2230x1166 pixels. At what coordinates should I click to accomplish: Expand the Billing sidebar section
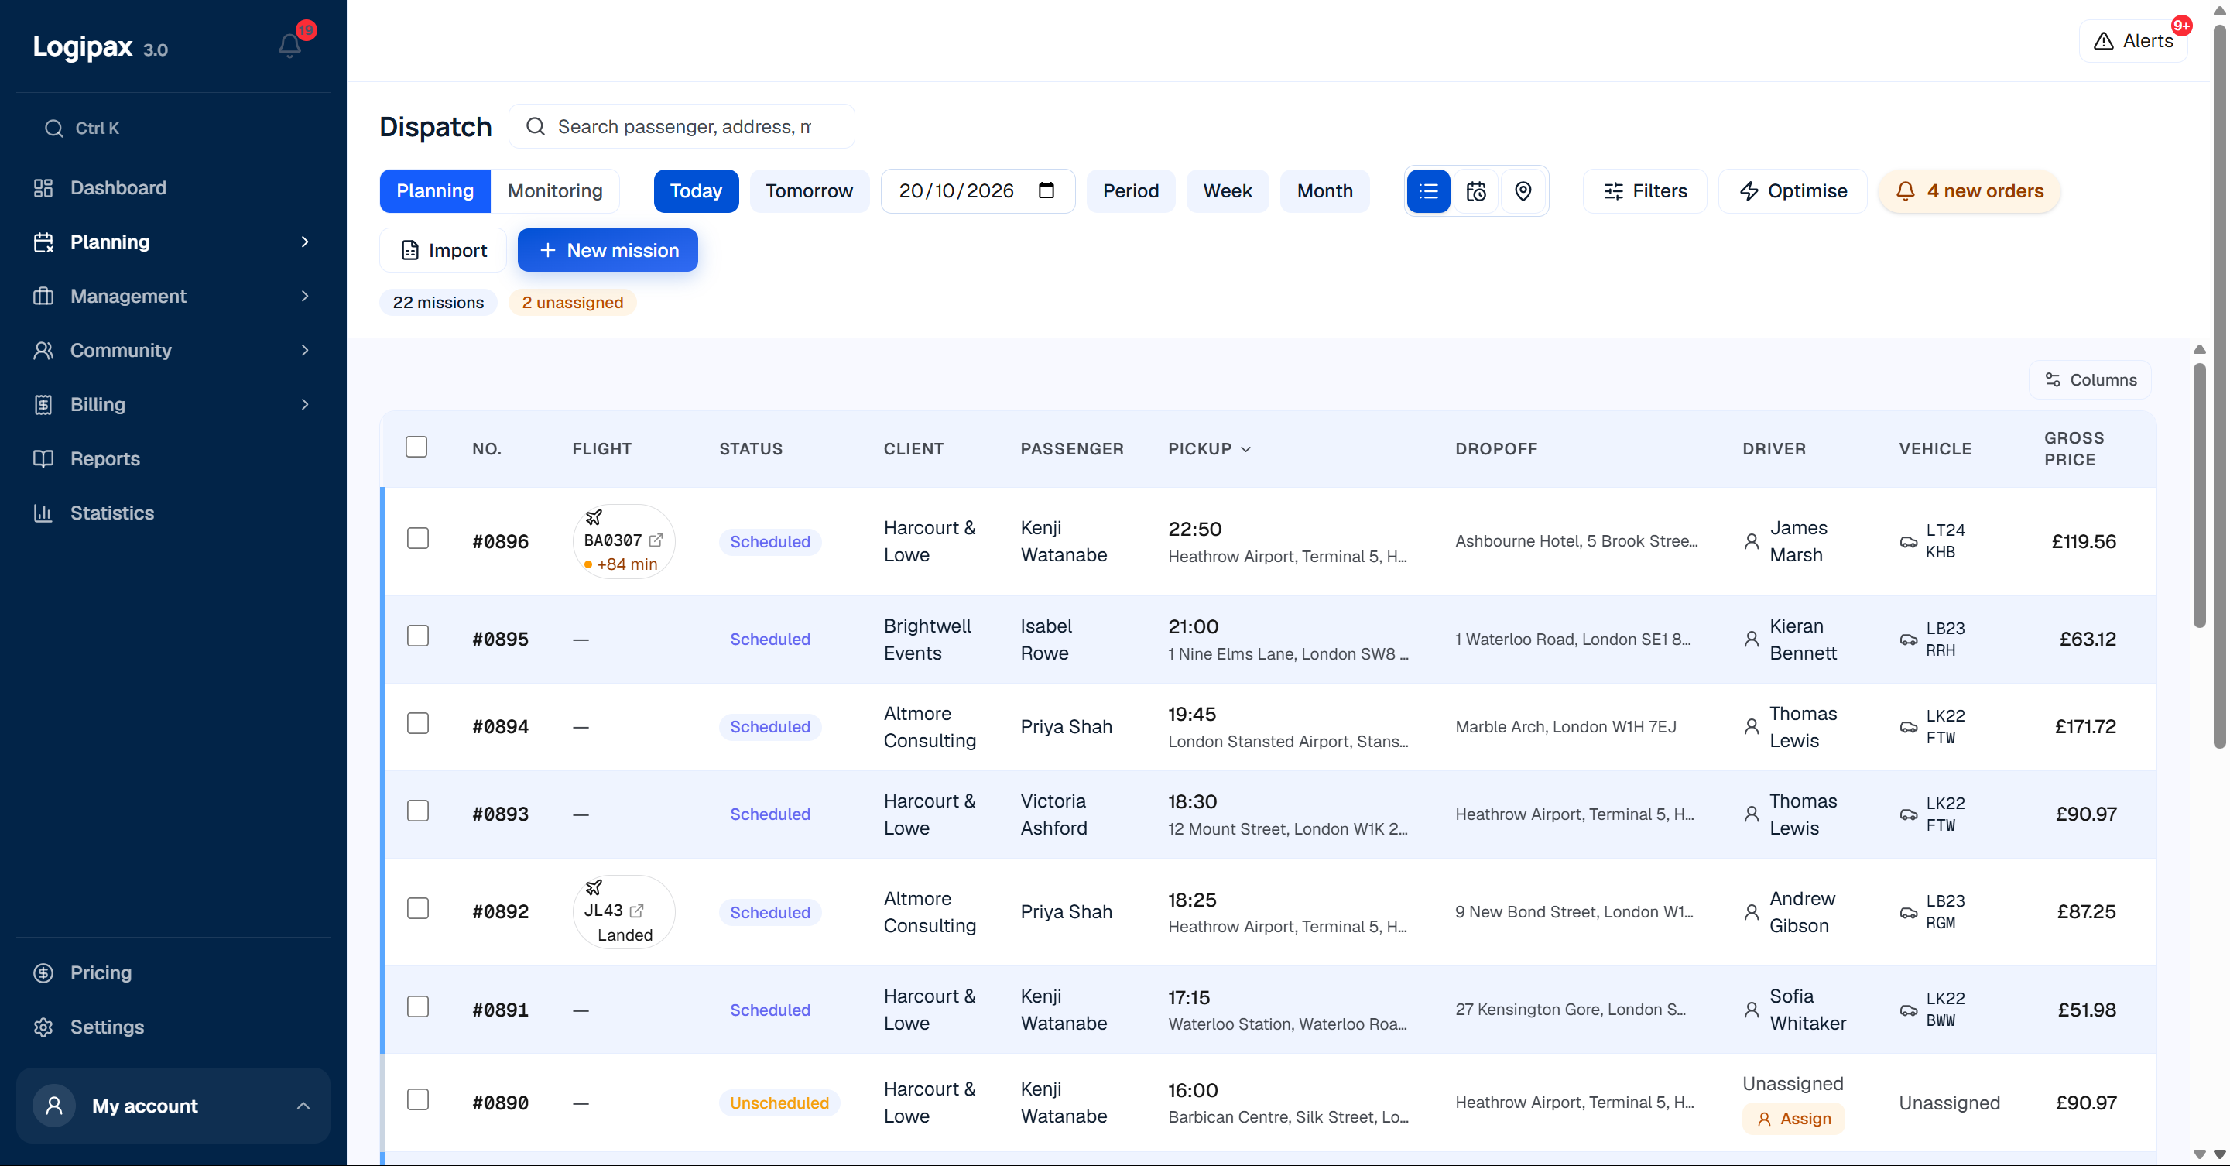tap(305, 404)
